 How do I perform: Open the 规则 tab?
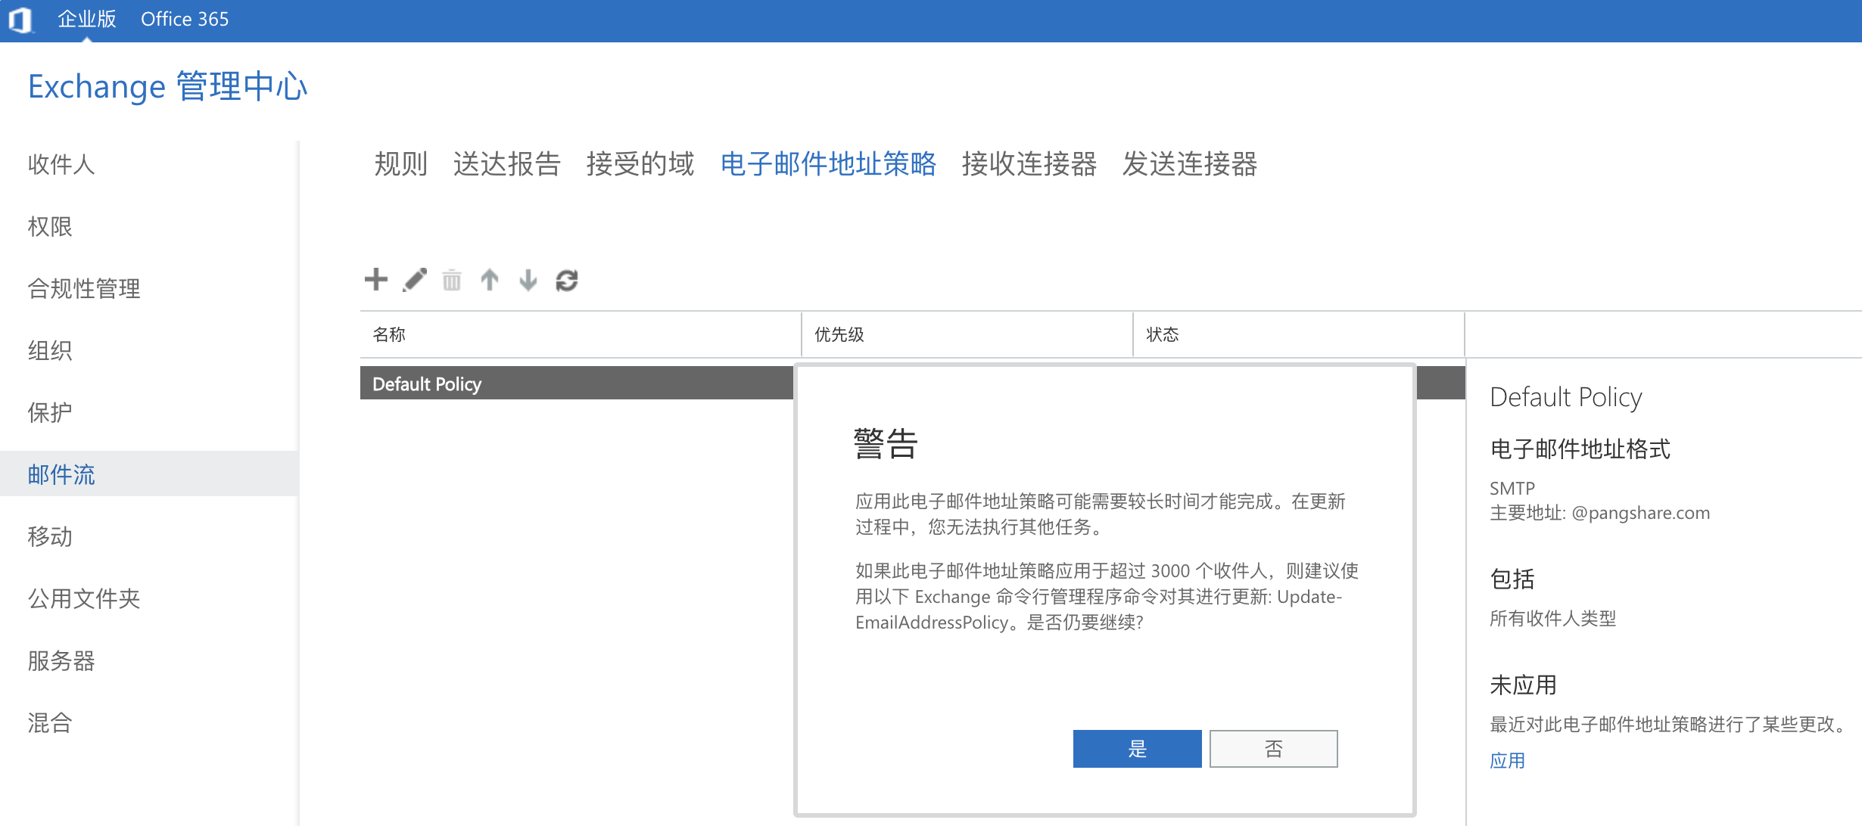(400, 164)
